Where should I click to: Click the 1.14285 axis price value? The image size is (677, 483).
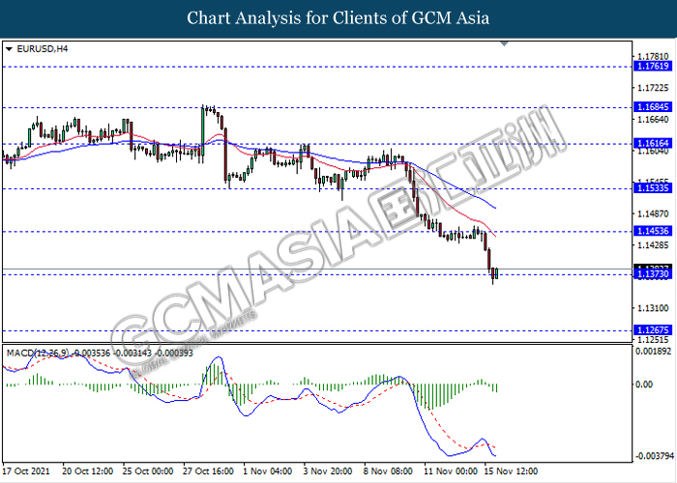(x=653, y=245)
